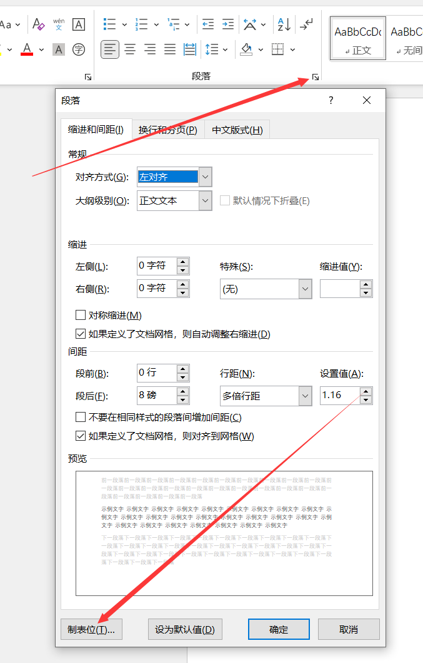This screenshot has width=423, height=663.
Task: Open the 特殊 indent dropdown
Action: (x=305, y=289)
